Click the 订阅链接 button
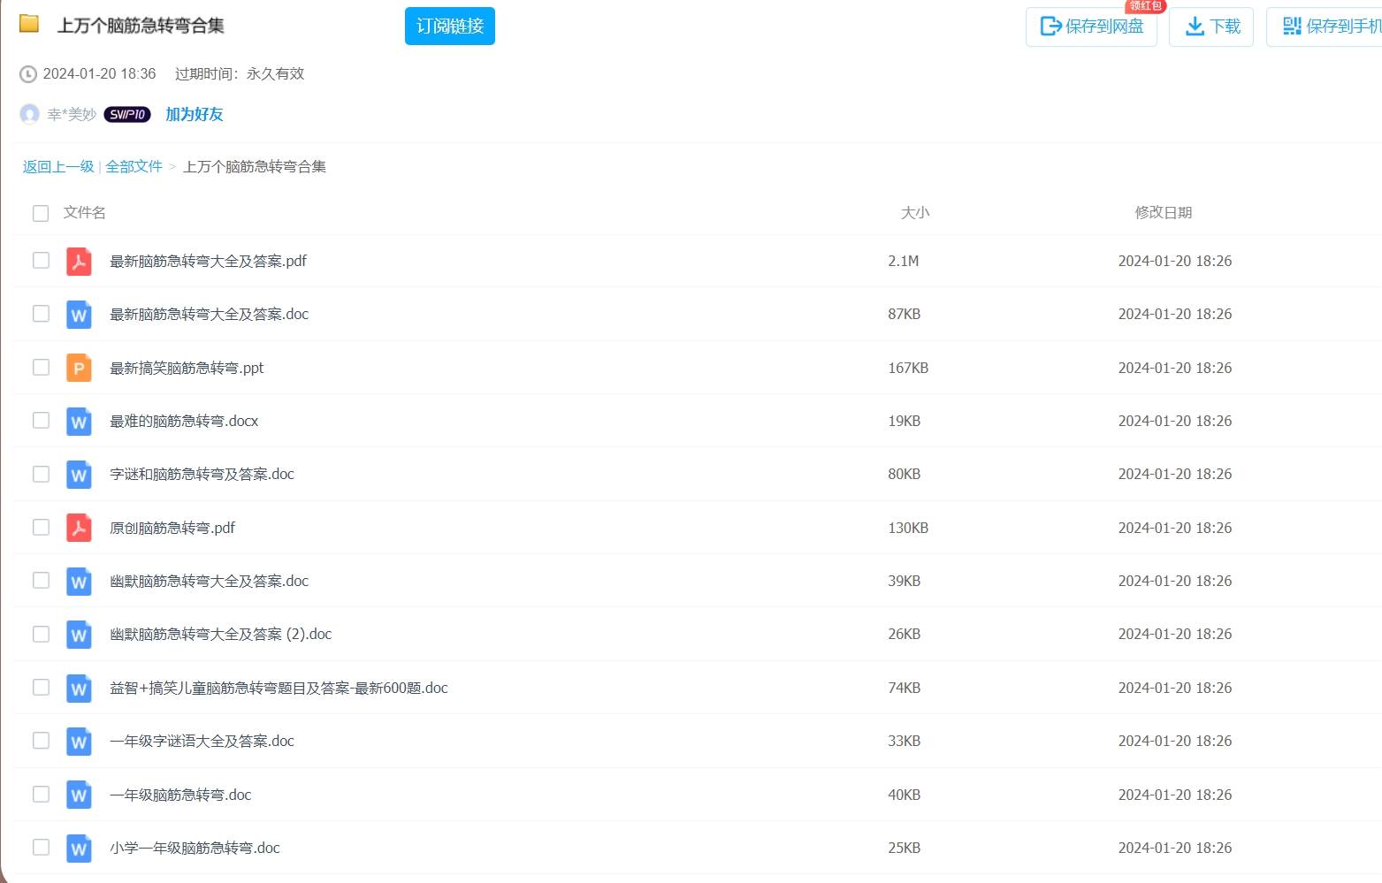This screenshot has width=1382, height=883. [450, 26]
